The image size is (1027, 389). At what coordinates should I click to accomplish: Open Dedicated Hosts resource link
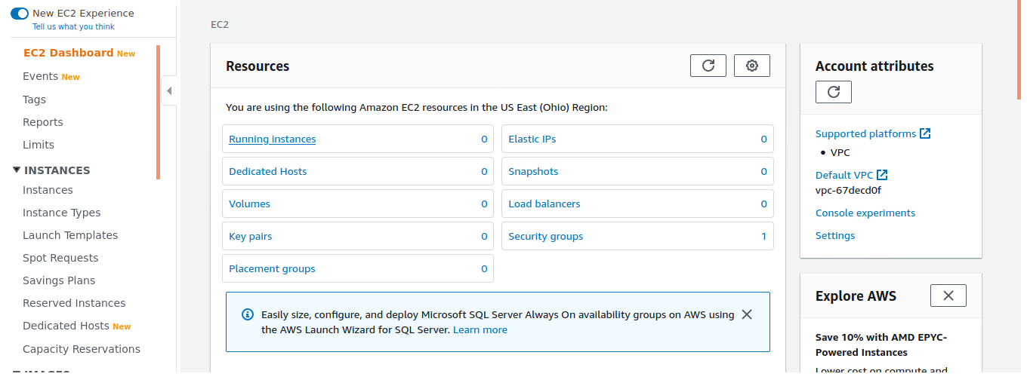click(267, 171)
